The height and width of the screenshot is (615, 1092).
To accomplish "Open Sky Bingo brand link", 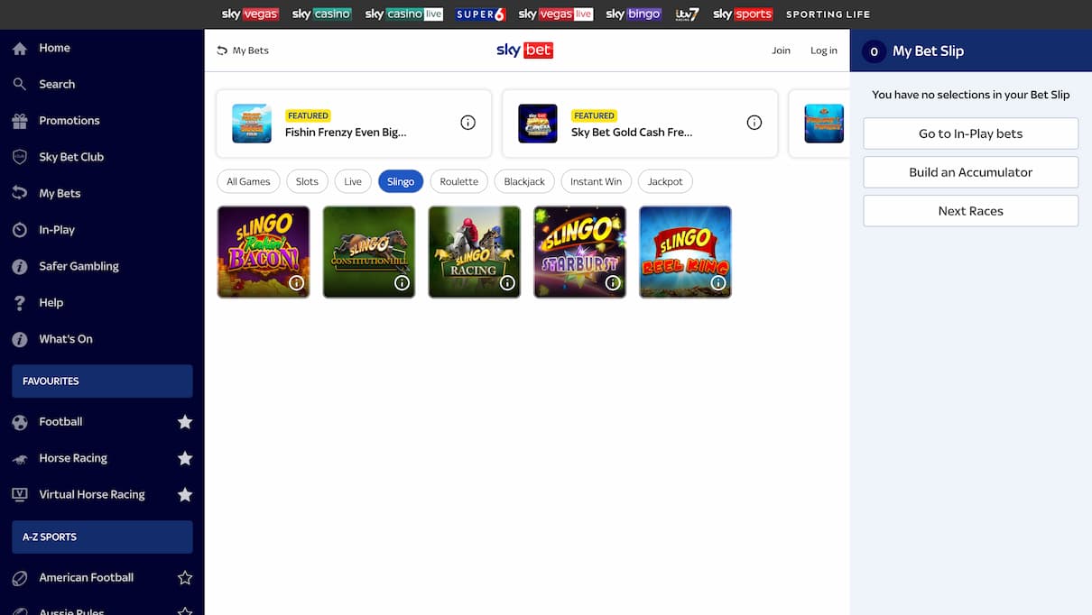I will [634, 14].
